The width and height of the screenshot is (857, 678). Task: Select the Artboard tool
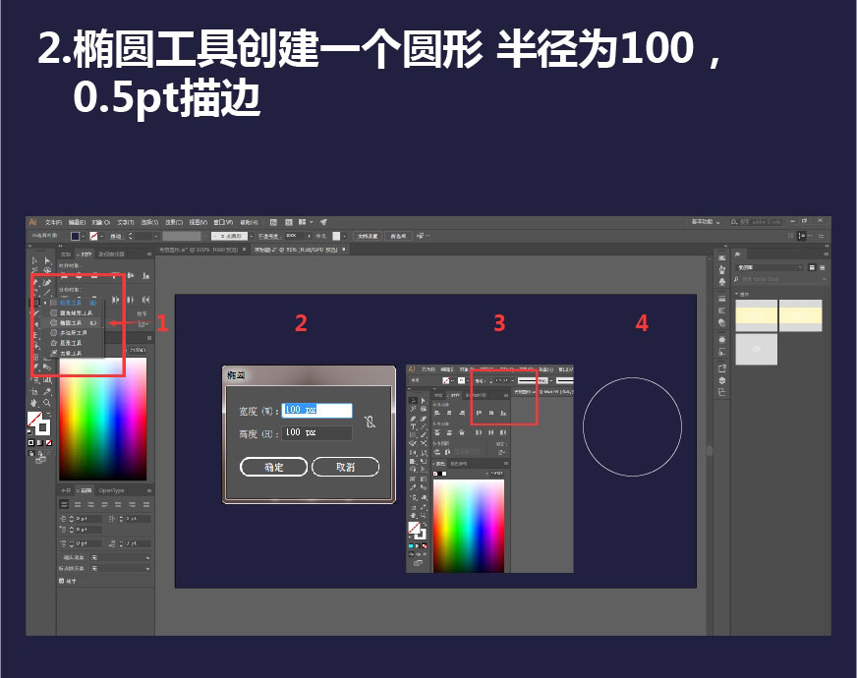click(x=33, y=392)
